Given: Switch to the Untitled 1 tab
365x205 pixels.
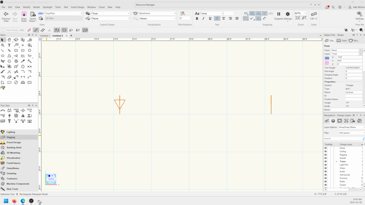Looking at the screenshot, I should [x=45, y=36].
